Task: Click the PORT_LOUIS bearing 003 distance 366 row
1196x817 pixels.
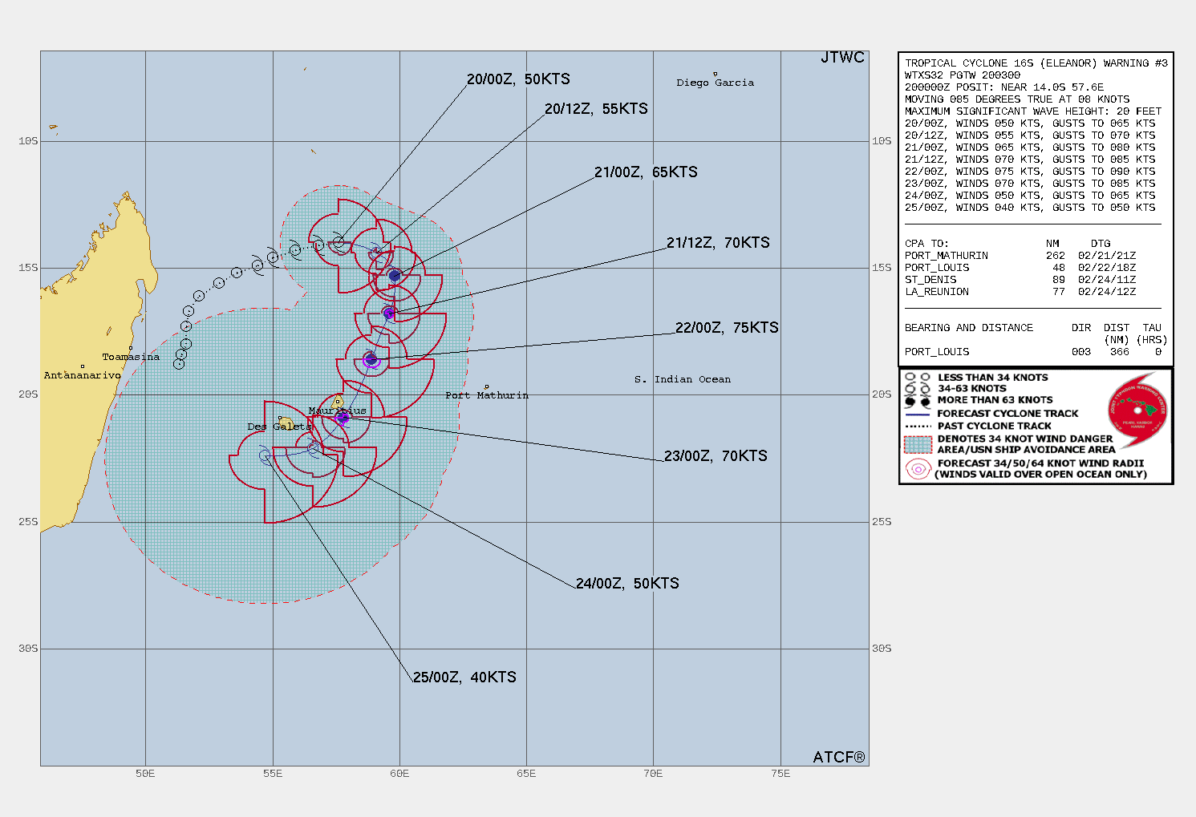Action: 1033,352
